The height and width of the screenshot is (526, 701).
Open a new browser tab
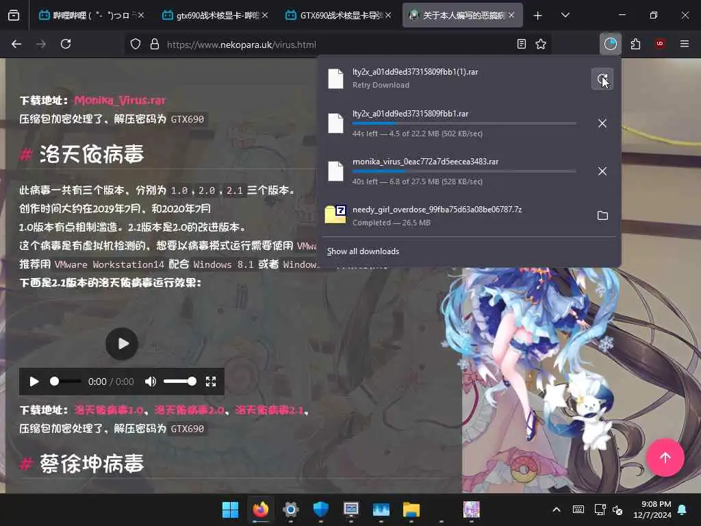538,16
